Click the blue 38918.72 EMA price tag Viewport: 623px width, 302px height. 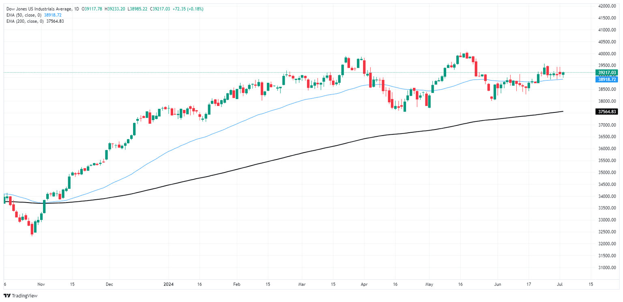pyautogui.click(x=606, y=80)
